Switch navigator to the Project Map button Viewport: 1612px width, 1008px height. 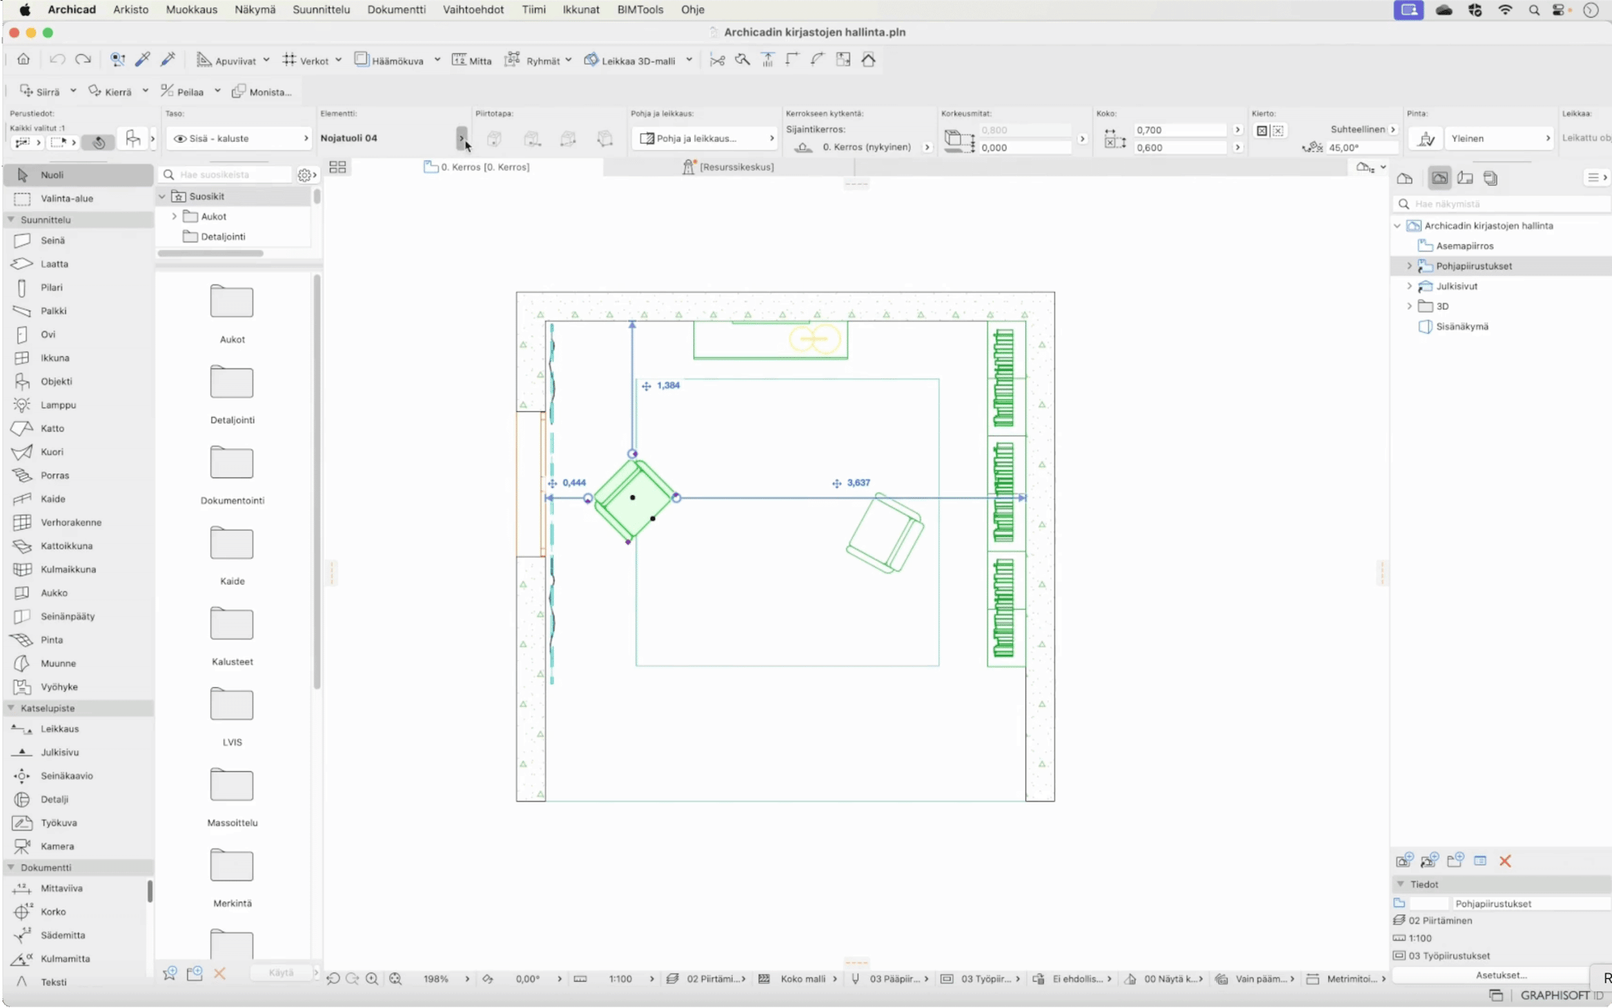click(x=1405, y=177)
